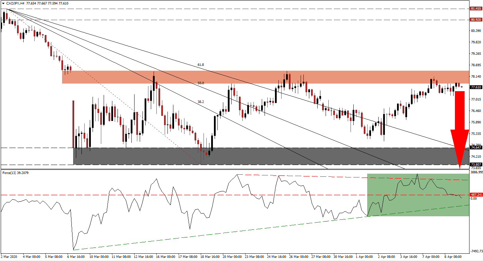Click the 78.695 price axis label
Screen dimensions: 483x261
475,65
